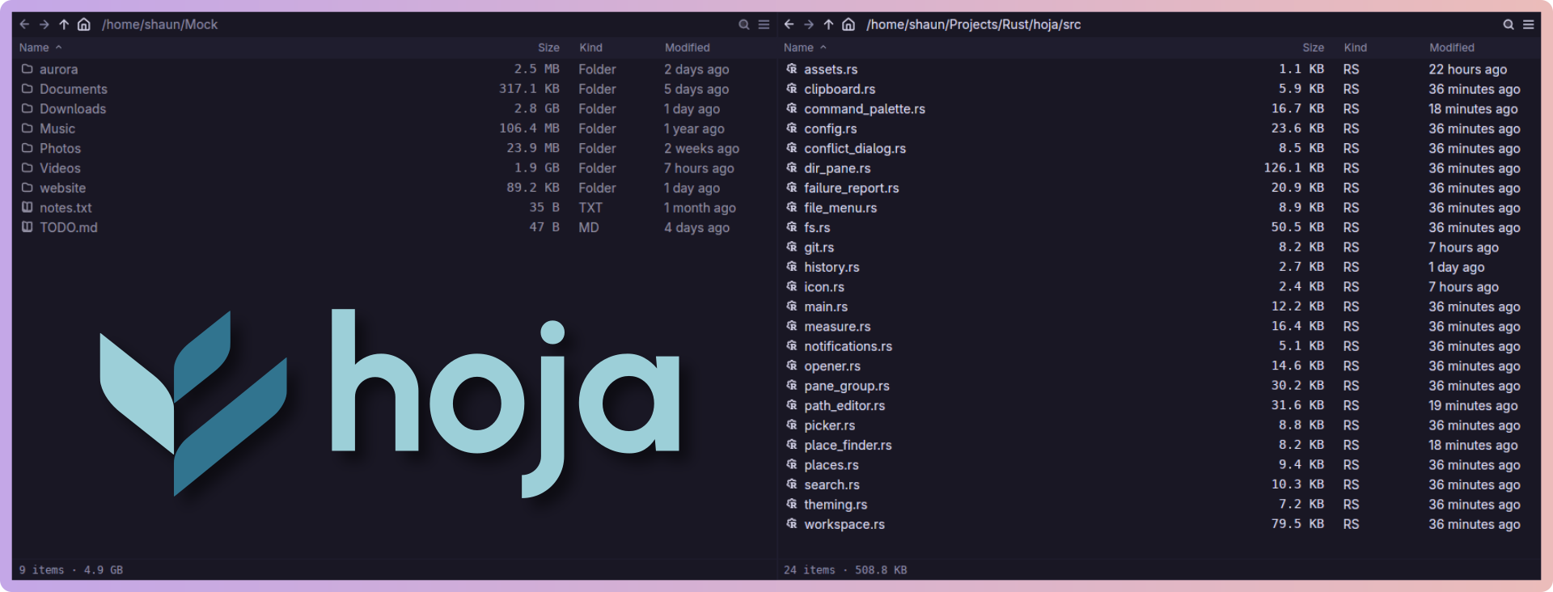Sort left pane by Kind column
The height and width of the screenshot is (592, 1553).
click(590, 48)
